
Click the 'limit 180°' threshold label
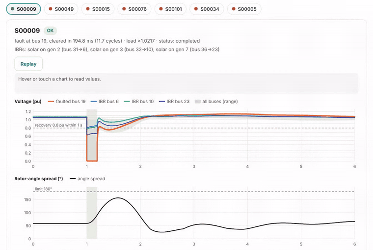click(43, 189)
